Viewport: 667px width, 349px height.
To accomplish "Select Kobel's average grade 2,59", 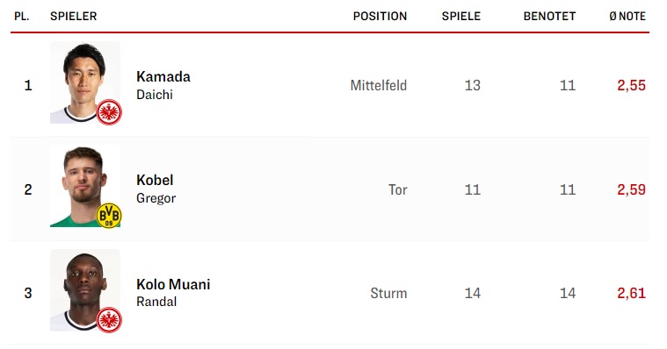I will [x=632, y=189].
